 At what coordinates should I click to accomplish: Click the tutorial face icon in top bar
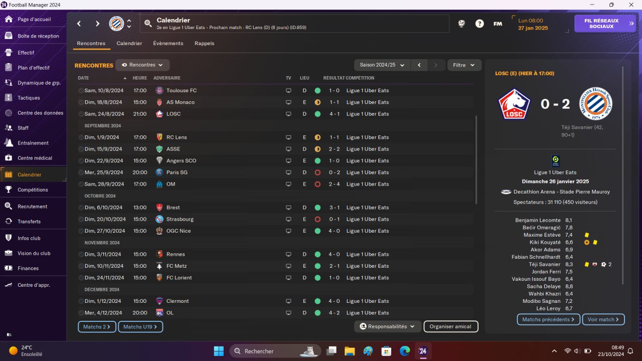point(461,24)
